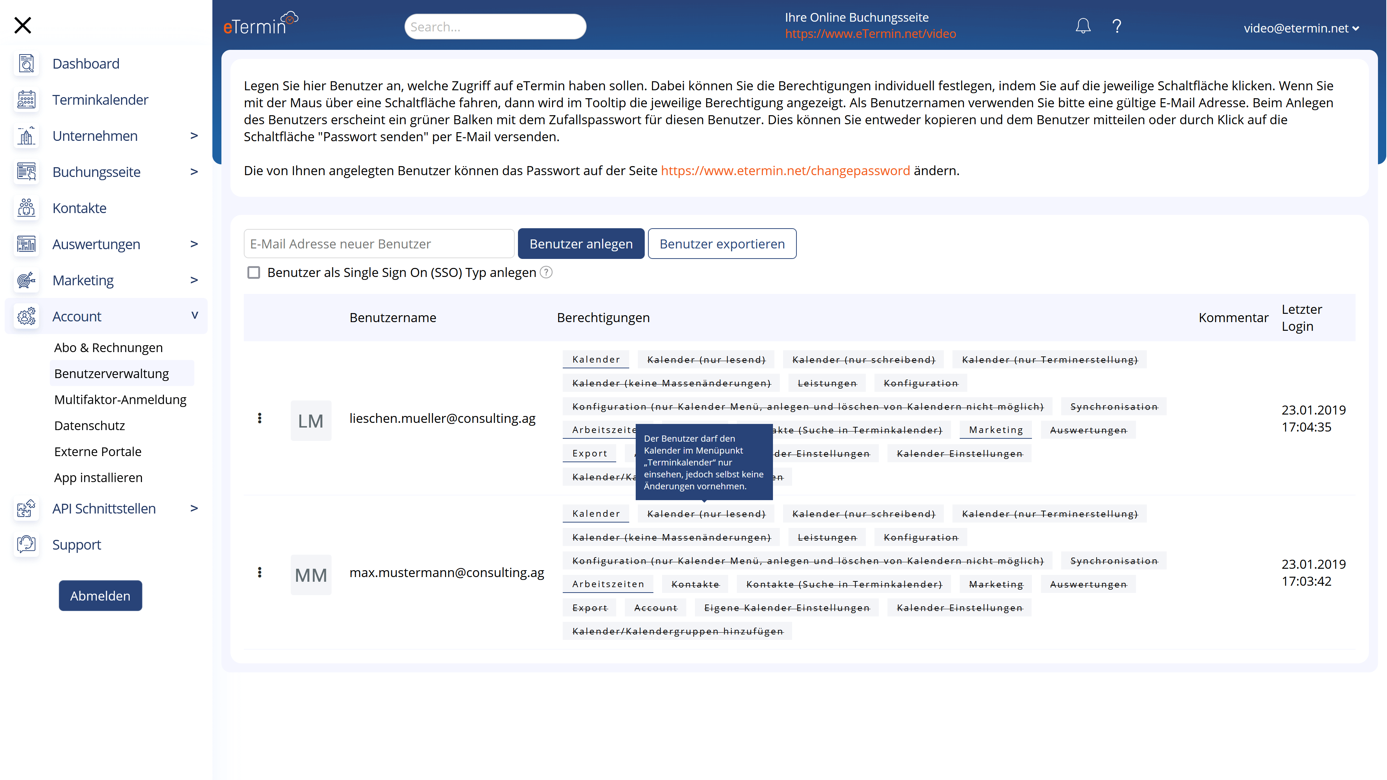Toggle Kalender/Kalendergruppen hinzufügen for max.mustermann
The height and width of the screenshot is (780, 1387).
click(677, 631)
